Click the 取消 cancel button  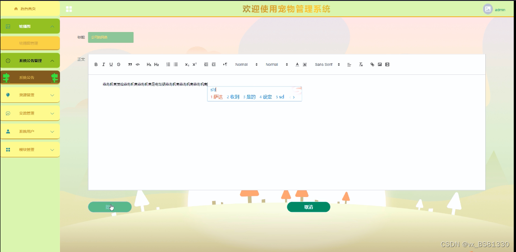[x=309, y=207]
